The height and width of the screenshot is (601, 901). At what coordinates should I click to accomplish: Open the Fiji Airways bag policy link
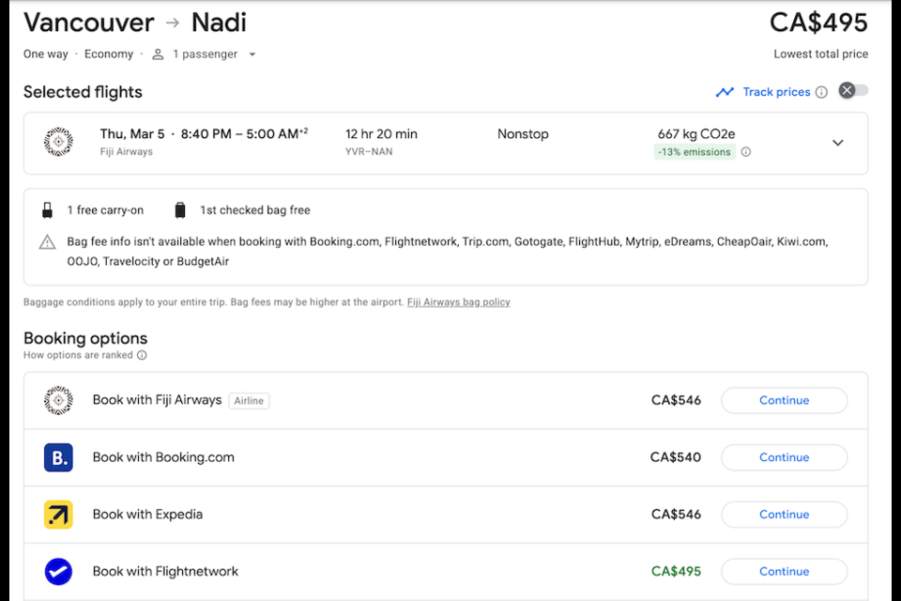click(458, 302)
